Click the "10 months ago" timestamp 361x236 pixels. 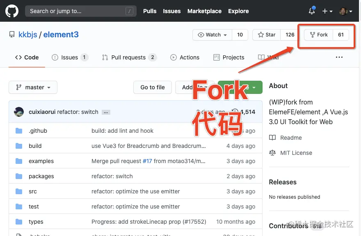(236, 222)
